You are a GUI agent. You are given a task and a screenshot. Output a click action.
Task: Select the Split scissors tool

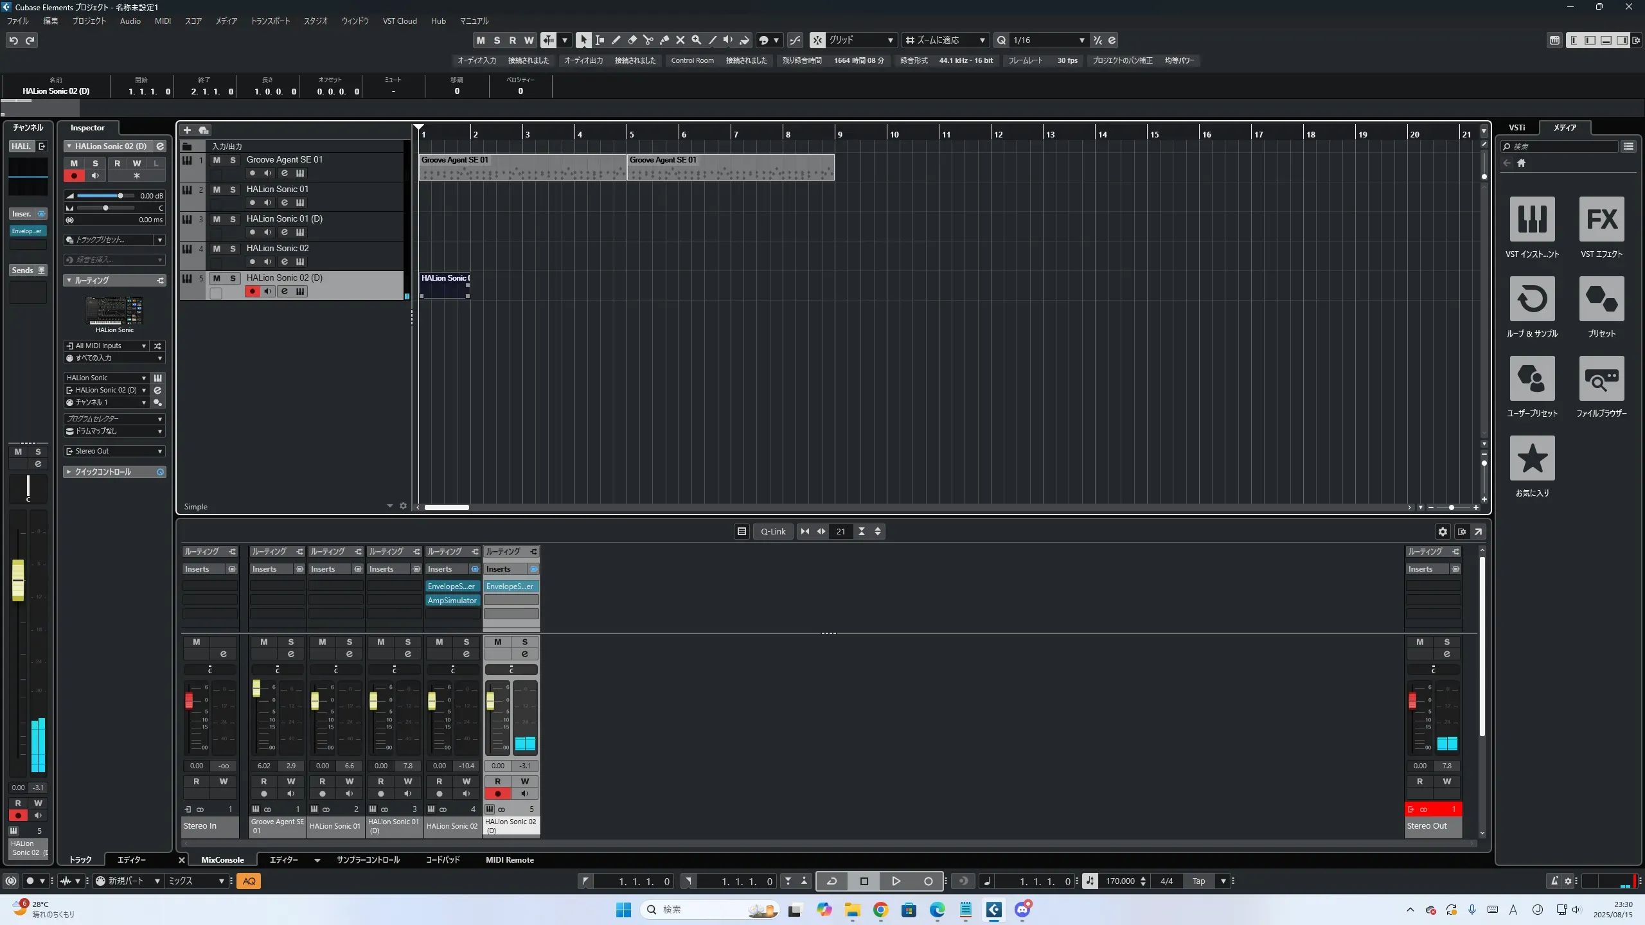click(648, 40)
